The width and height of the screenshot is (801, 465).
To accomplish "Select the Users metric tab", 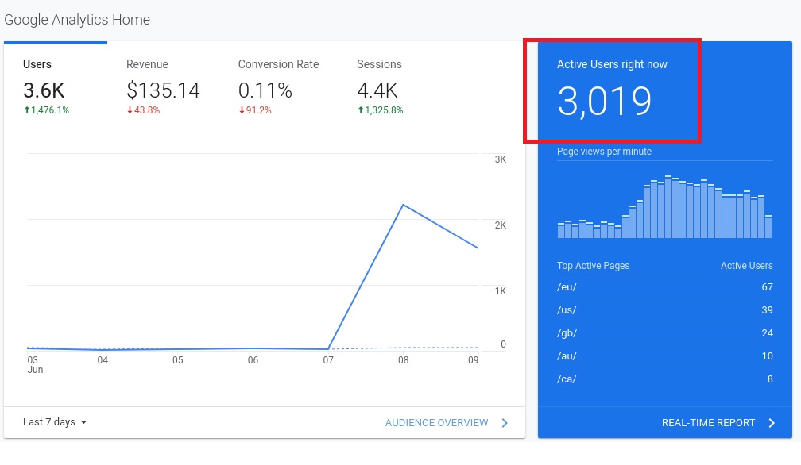I will click(x=56, y=86).
